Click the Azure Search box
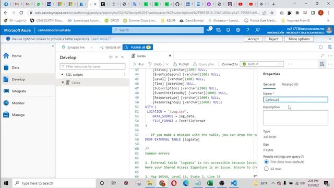The height and width of the screenshot is (188, 334). click(x=158, y=30)
